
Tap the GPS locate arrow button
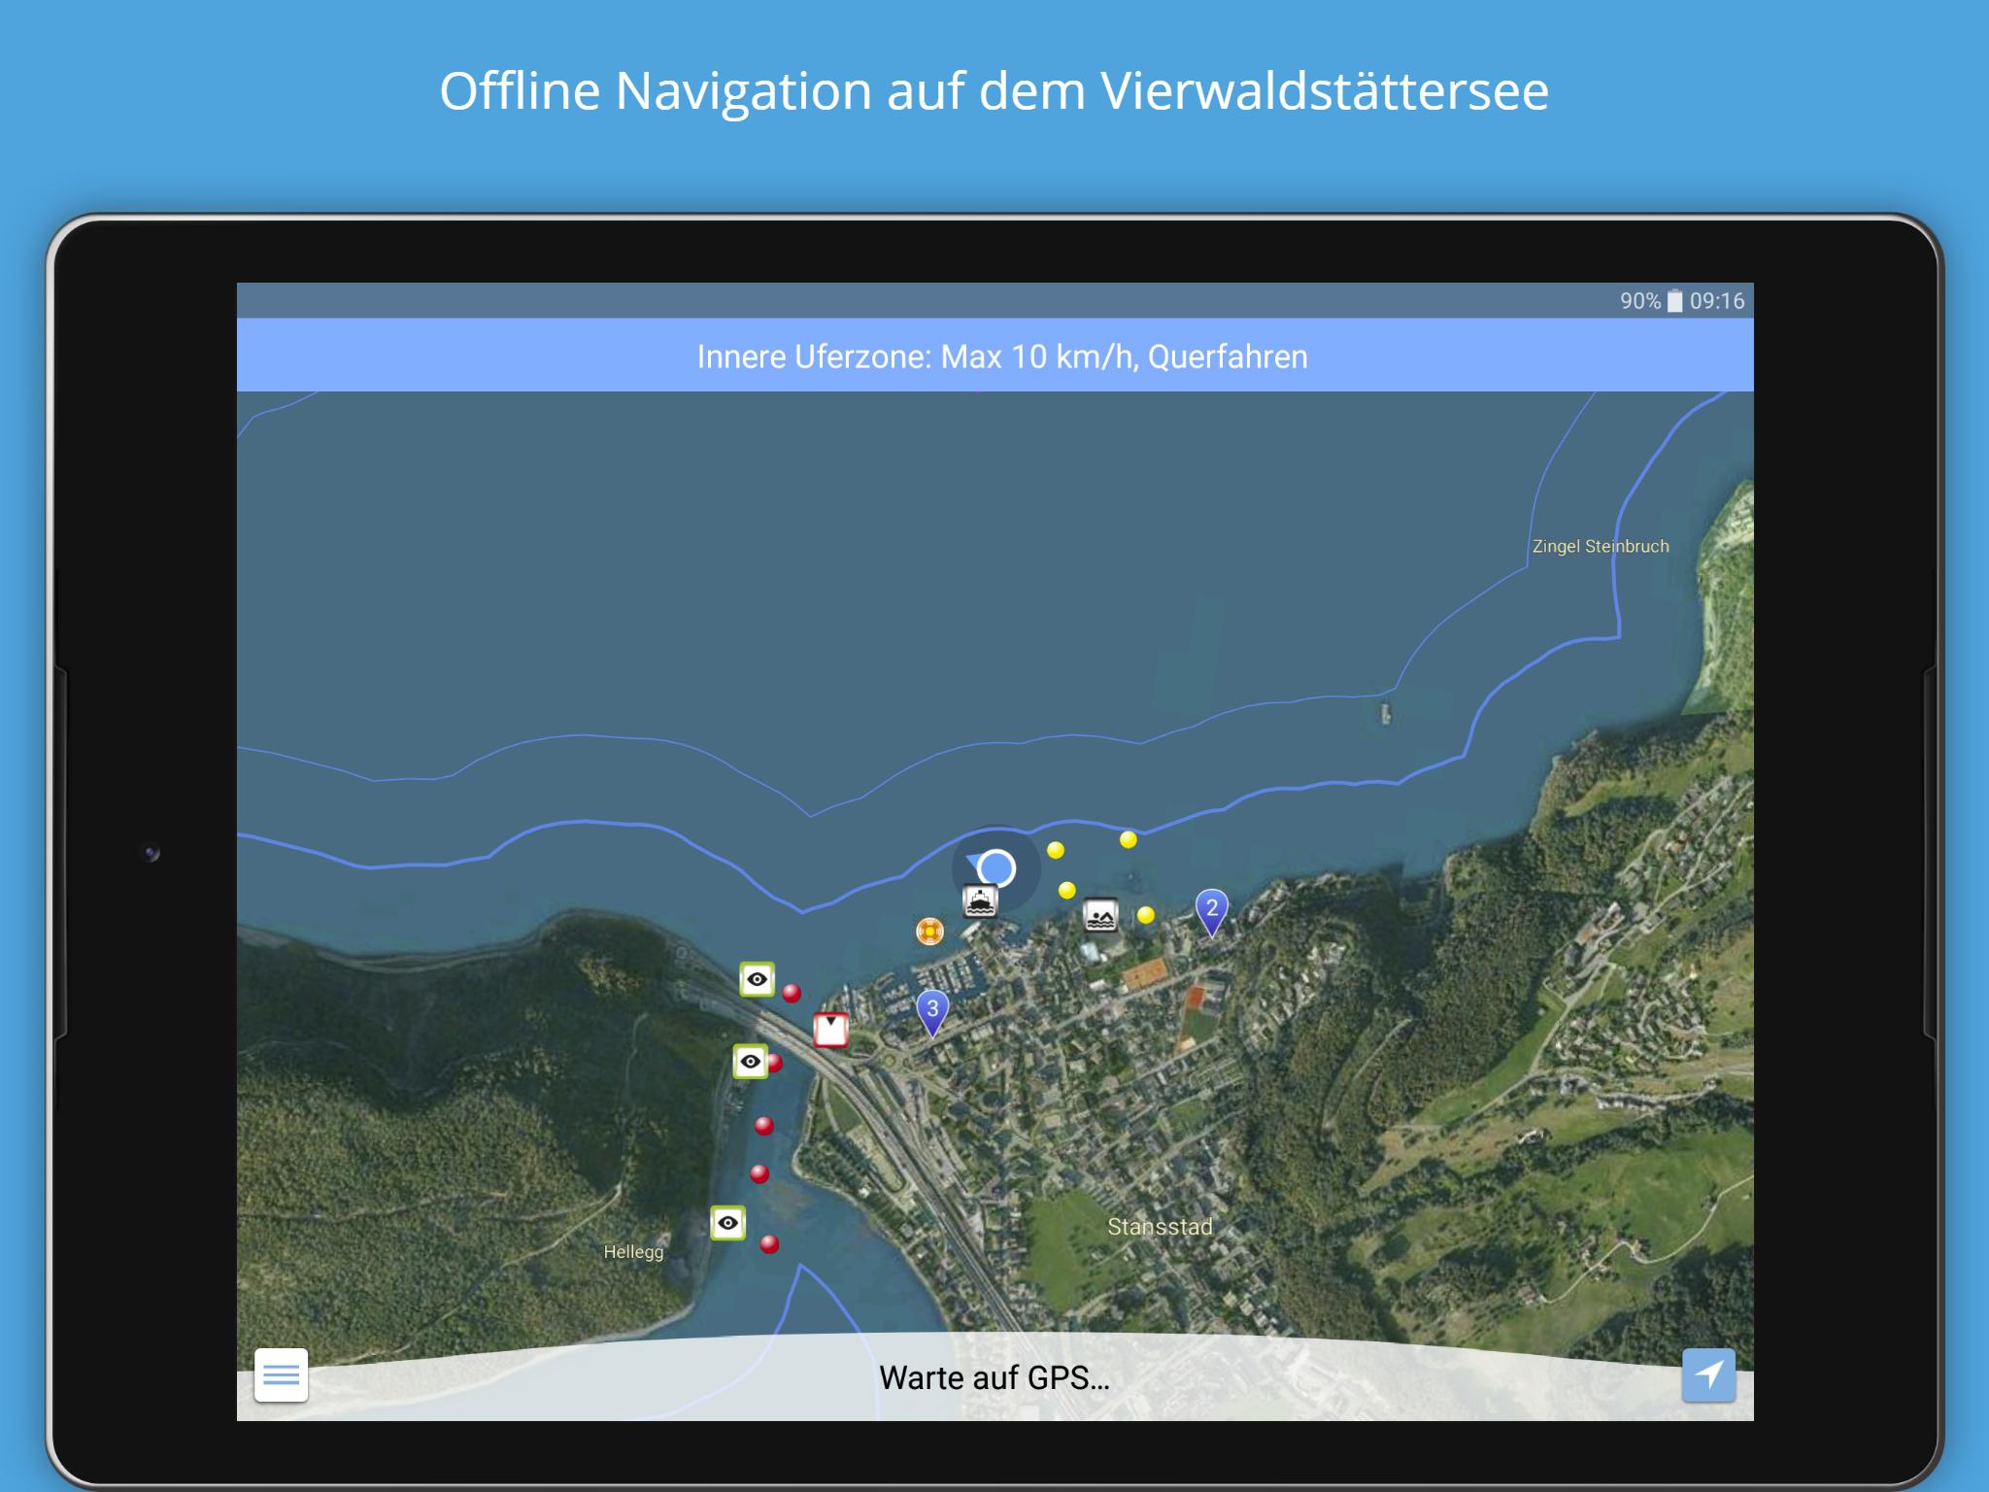[1708, 1374]
